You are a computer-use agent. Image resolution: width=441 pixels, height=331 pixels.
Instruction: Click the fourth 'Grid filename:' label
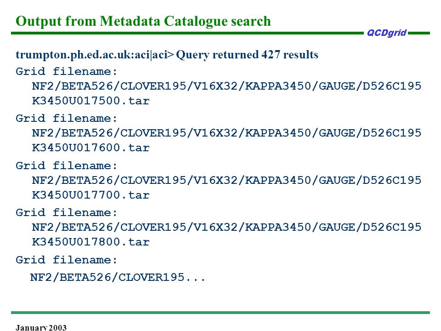[66, 213]
